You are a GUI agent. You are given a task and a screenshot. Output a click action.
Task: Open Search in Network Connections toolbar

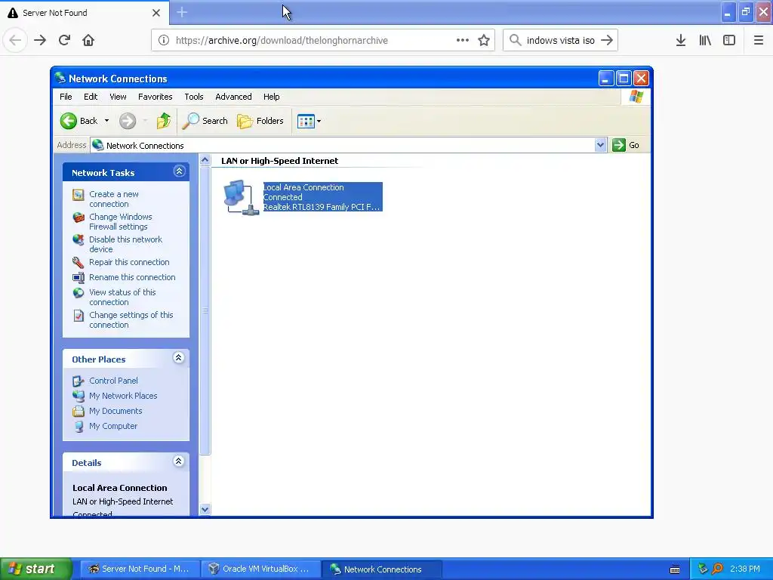pyautogui.click(x=205, y=121)
